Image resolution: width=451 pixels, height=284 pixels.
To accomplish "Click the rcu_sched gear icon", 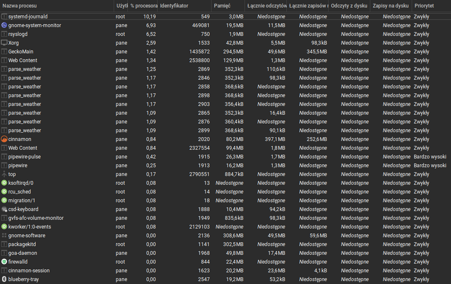I will [4, 192].
